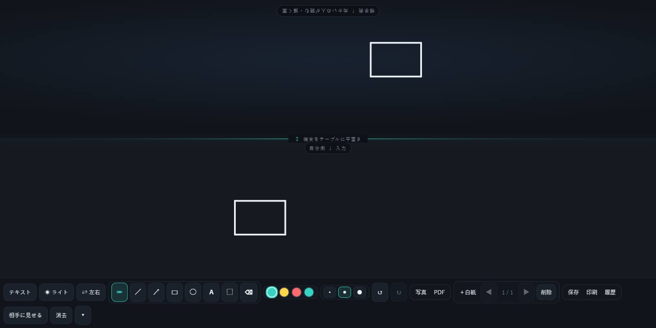
Task: Pick the plain teal swatch beside red
Action: [309, 292]
